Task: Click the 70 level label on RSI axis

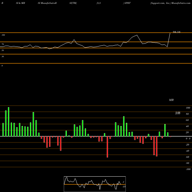Action: coord(3,44)
